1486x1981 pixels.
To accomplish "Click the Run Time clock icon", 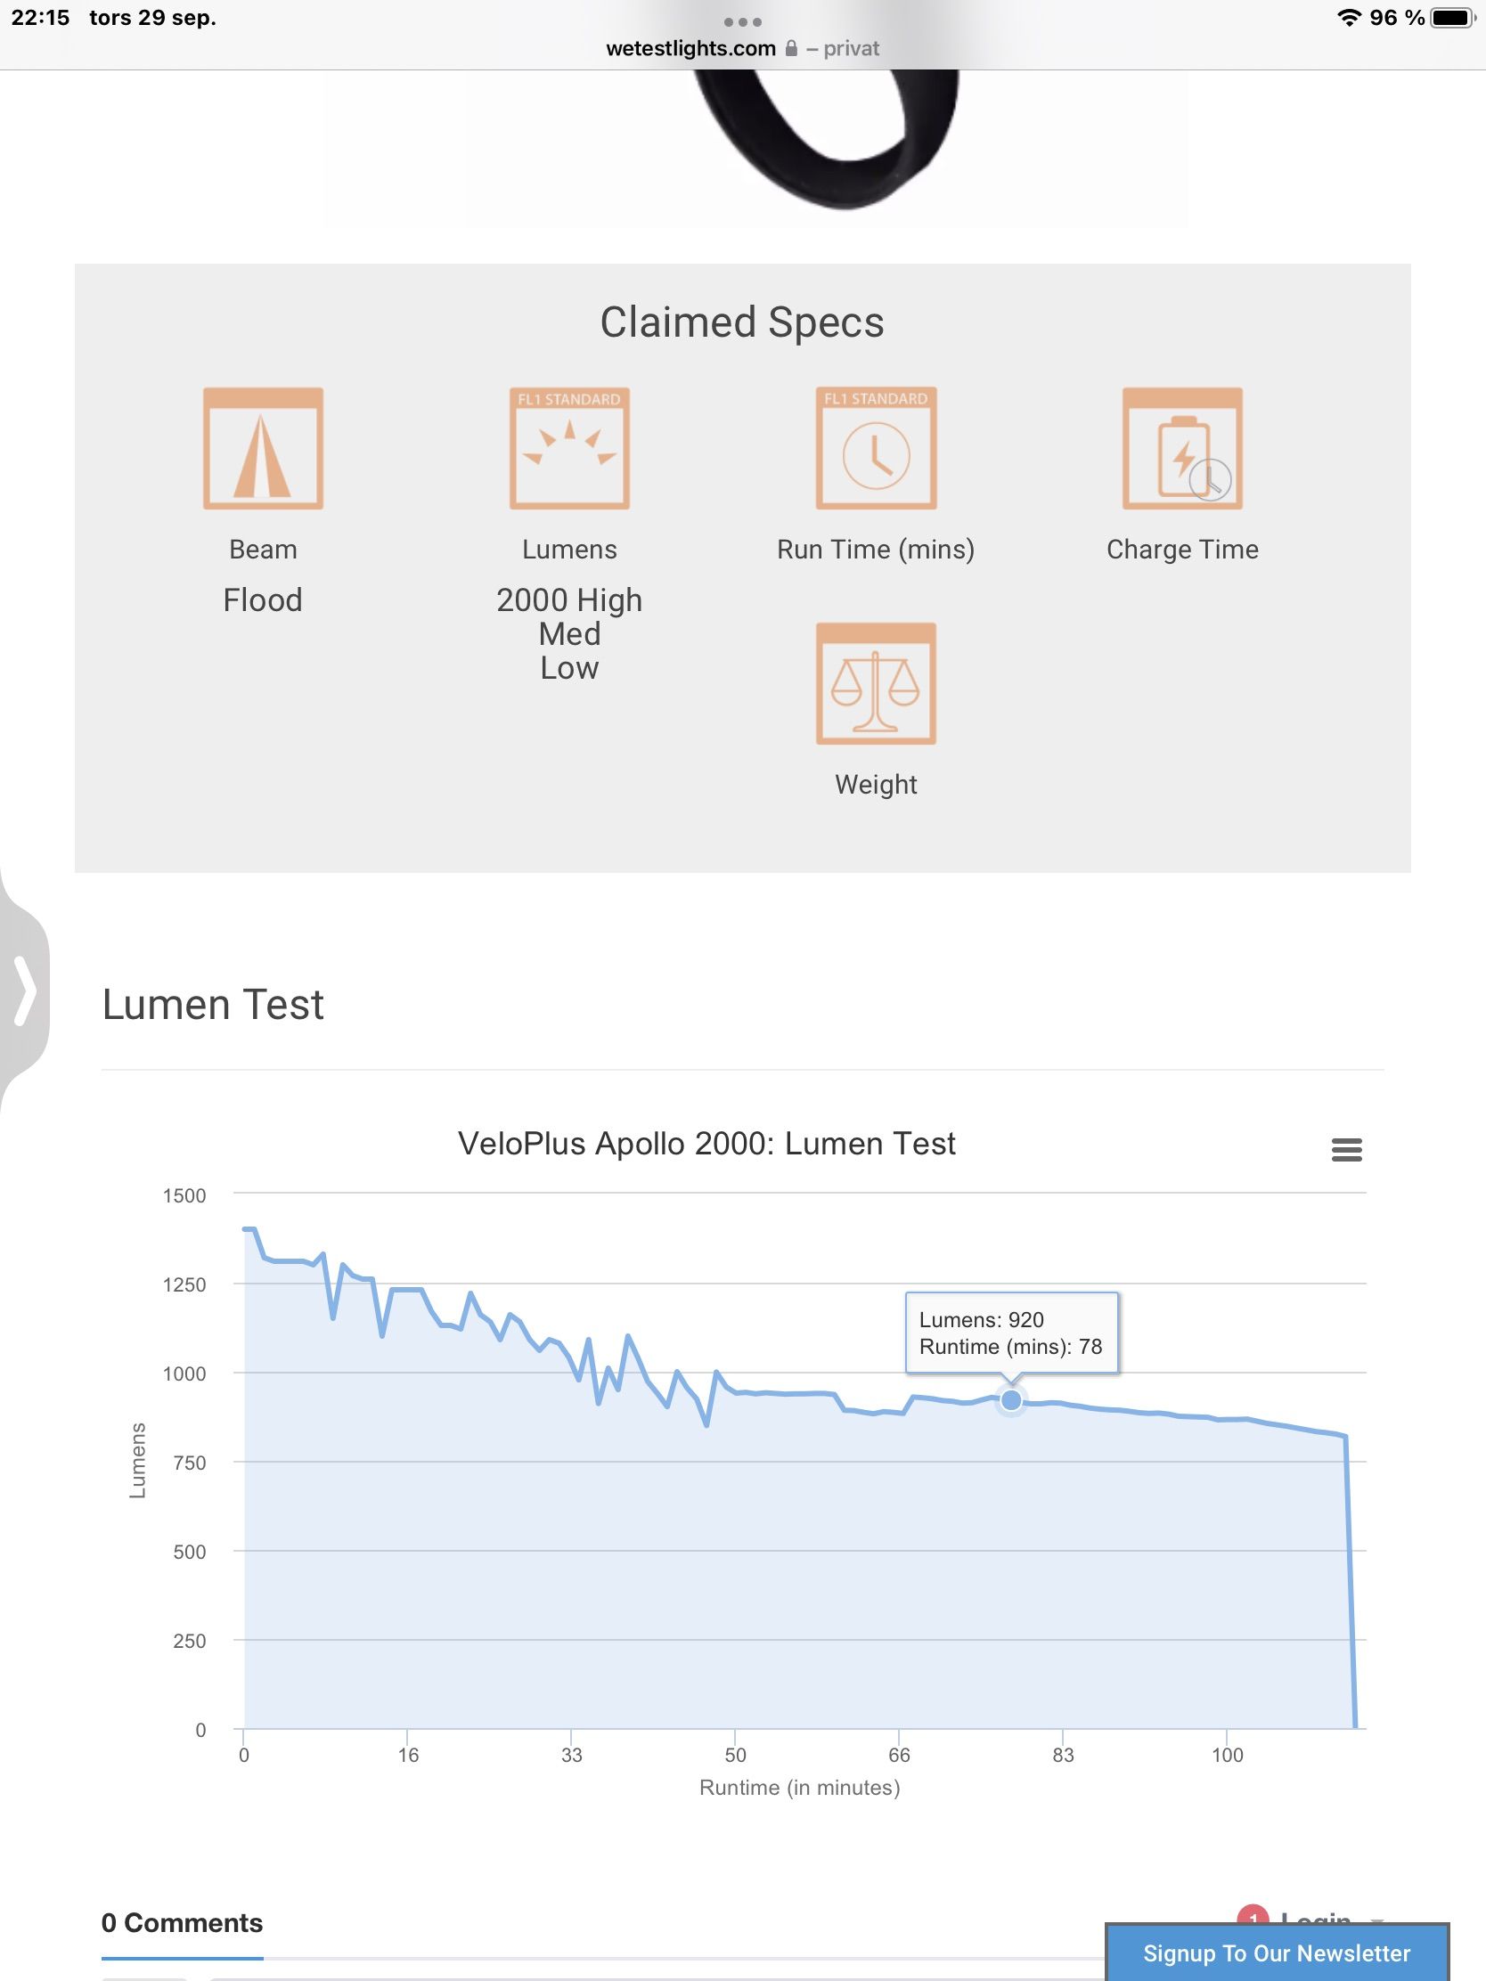I will [x=876, y=449].
